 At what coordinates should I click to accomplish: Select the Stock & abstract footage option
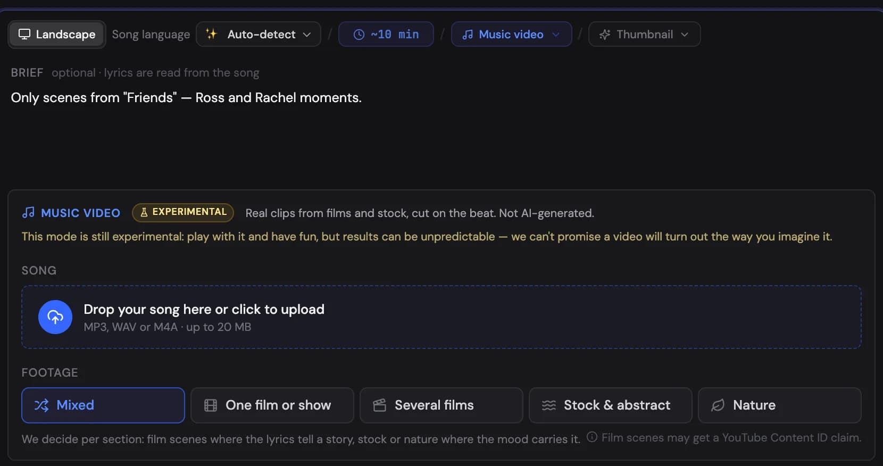pos(611,405)
